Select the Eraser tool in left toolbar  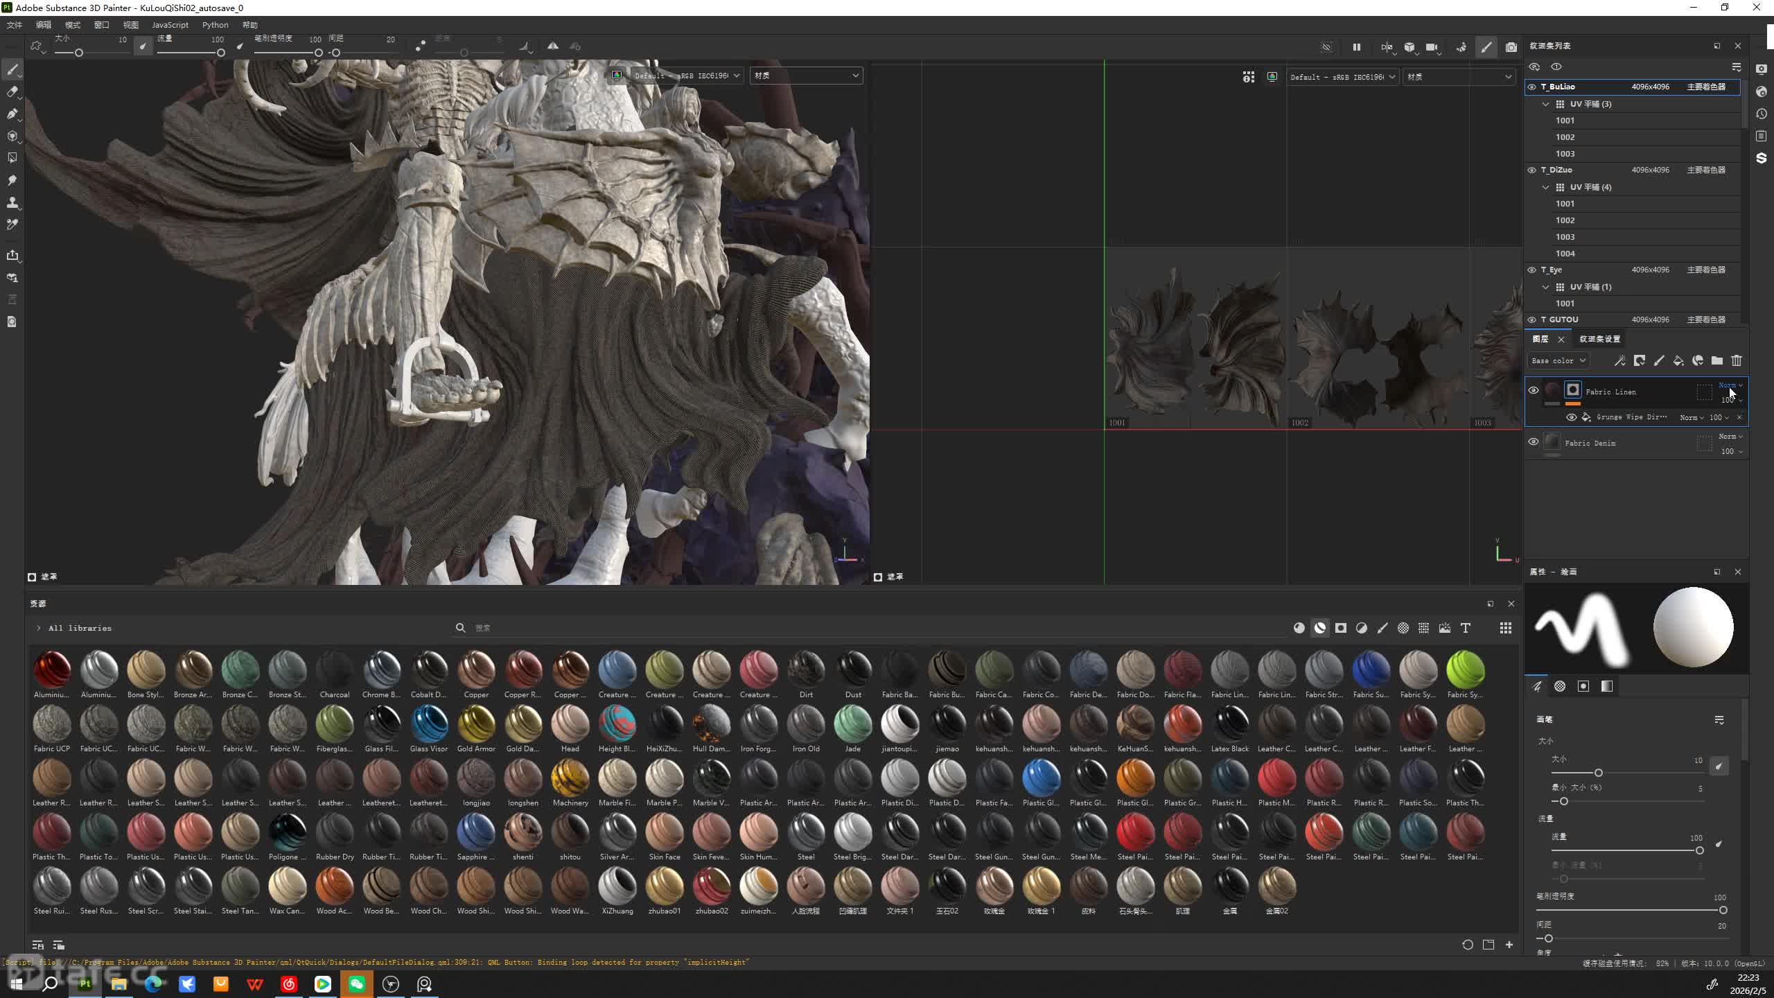(x=12, y=91)
